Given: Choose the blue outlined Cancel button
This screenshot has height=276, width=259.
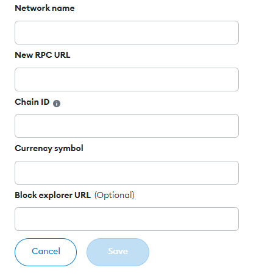Looking at the screenshot, I should pos(46,252).
